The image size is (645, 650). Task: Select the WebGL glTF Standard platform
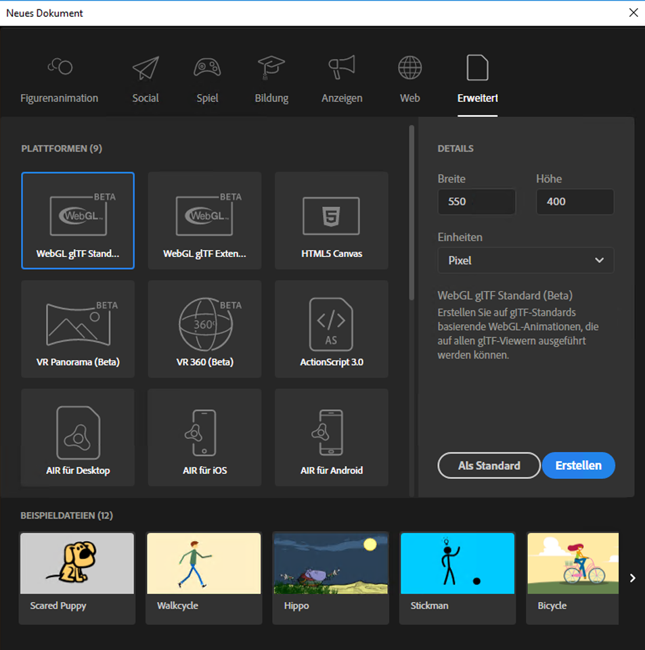pos(77,220)
